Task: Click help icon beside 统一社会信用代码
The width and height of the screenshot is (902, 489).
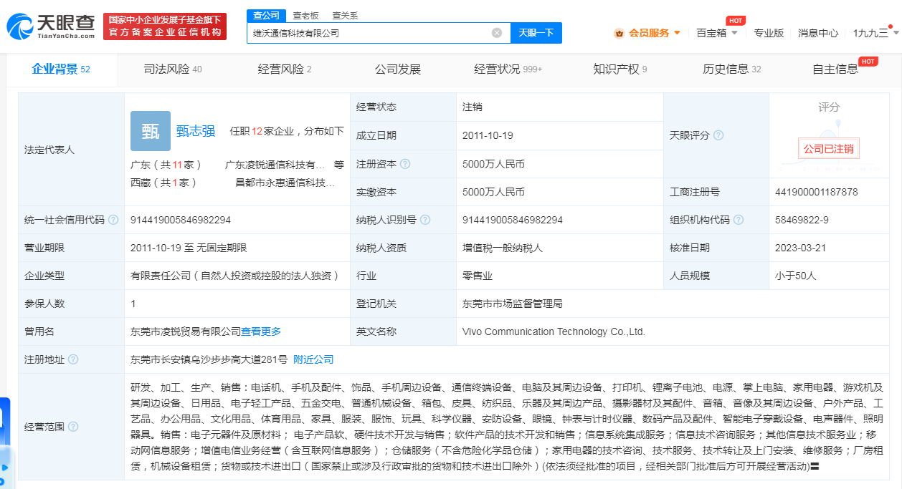Action: click(x=113, y=220)
